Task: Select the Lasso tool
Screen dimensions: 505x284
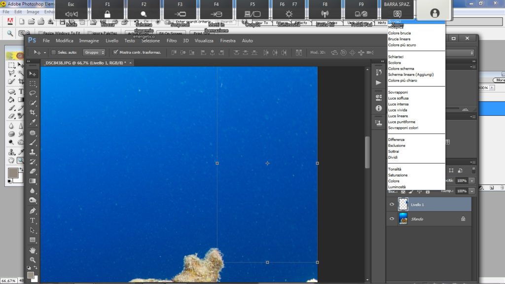Action: tap(33, 93)
